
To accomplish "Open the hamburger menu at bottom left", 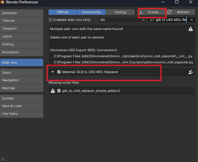I will click(3, 159).
